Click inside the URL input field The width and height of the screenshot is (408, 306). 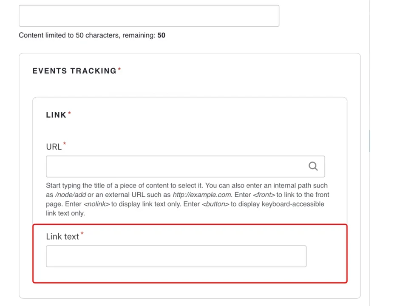[x=170, y=166]
